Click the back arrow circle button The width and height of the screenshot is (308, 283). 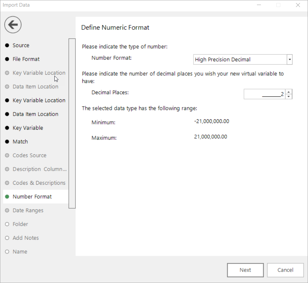[x=13, y=25]
